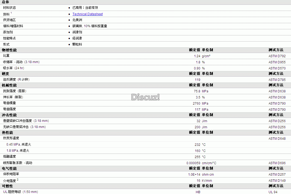Click the 热变形温度 label
This screenshot has height=194, width=291.
[x=11, y=138]
